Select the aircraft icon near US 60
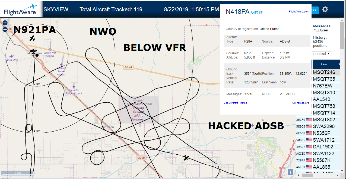 [186, 158]
